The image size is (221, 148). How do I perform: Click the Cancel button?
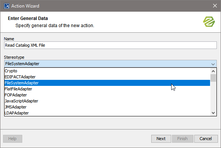206,139
